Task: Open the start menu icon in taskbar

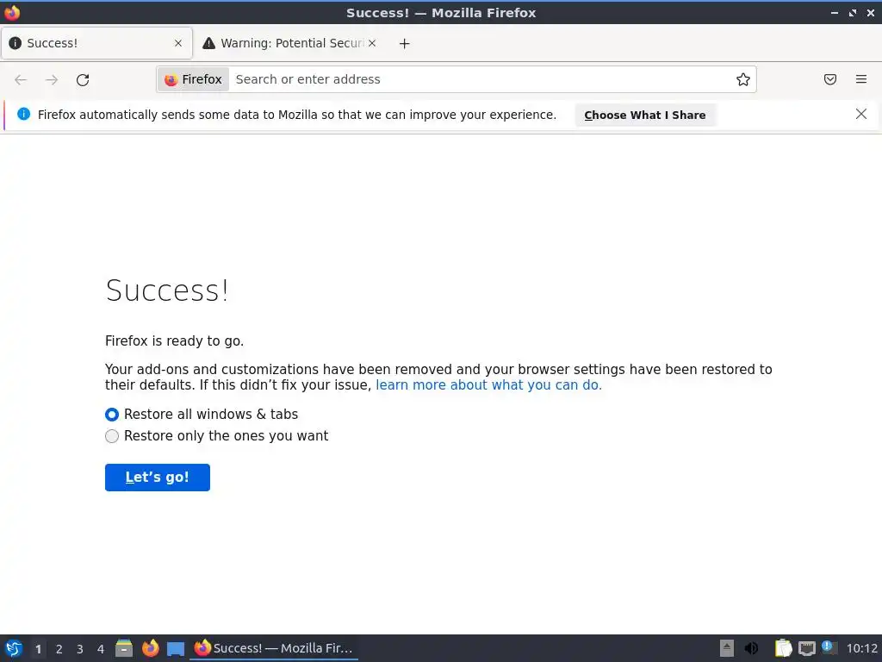Action: 14,648
